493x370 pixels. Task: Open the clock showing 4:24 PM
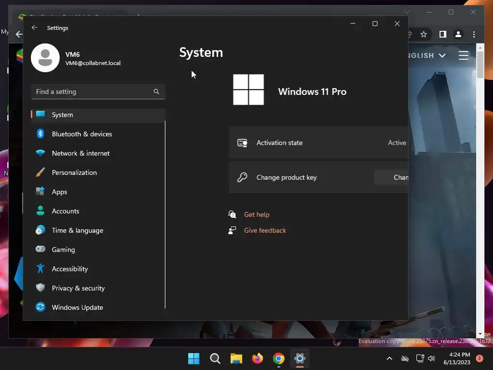tap(456, 358)
